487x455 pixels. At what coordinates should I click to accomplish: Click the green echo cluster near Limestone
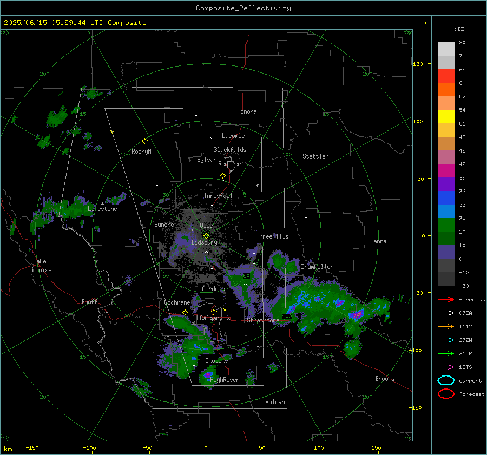74,208
